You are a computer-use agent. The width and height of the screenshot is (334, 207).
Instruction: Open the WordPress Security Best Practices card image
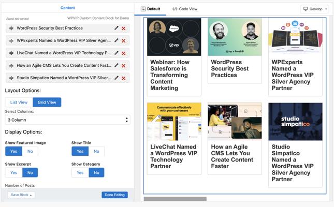click(235, 37)
